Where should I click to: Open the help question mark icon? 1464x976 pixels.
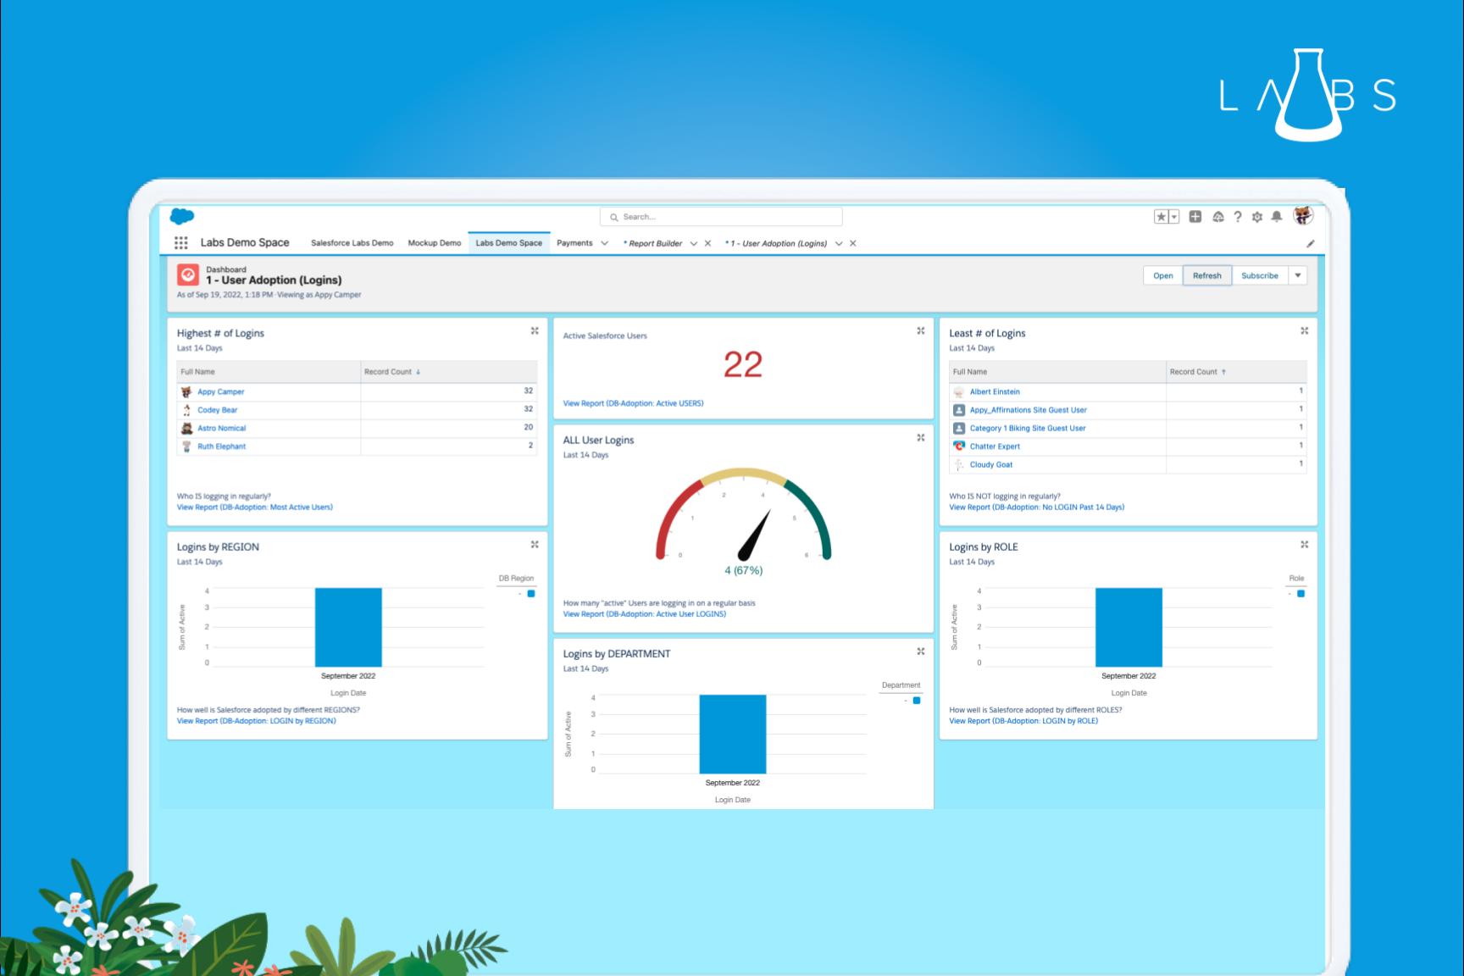coord(1237,217)
